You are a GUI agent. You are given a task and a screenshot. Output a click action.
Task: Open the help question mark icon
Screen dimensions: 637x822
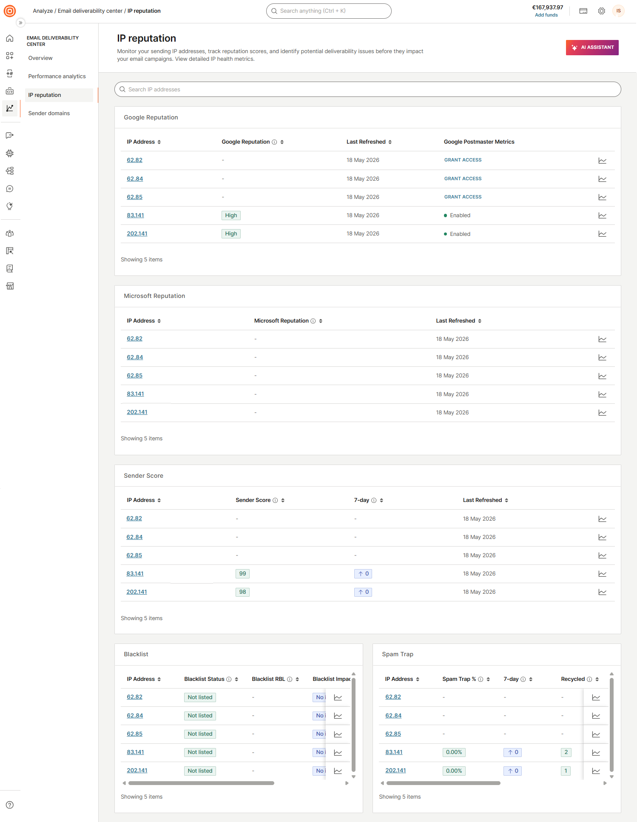click(10, 805)
